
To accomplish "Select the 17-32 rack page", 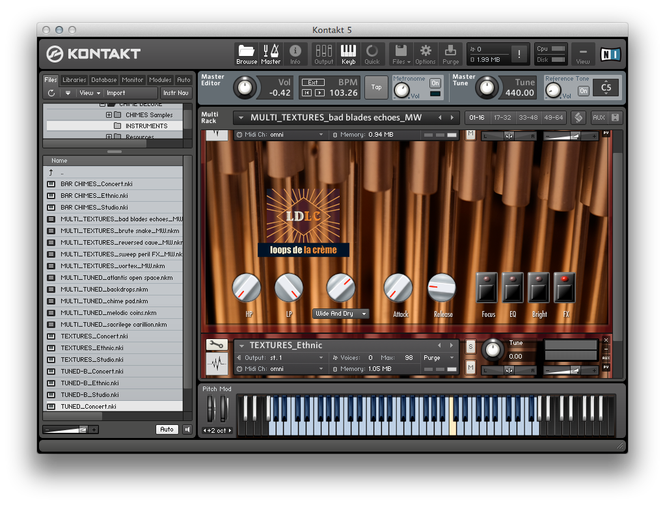I will coord(502,117).
